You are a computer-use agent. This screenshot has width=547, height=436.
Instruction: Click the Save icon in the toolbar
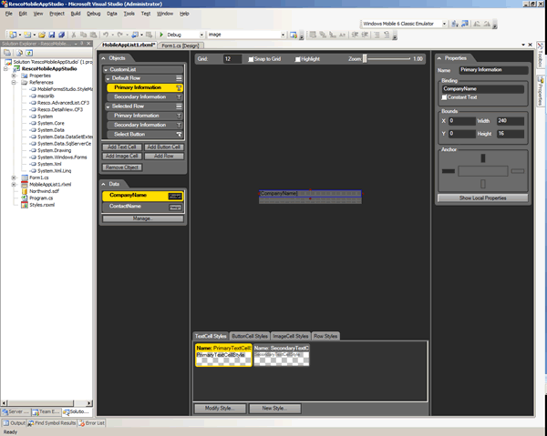(x=52, y=35)
